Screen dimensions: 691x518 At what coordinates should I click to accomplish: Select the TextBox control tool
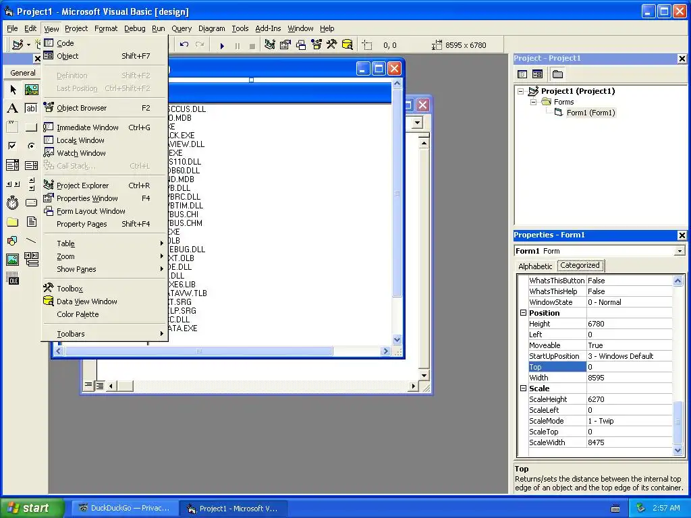(31, 108)
